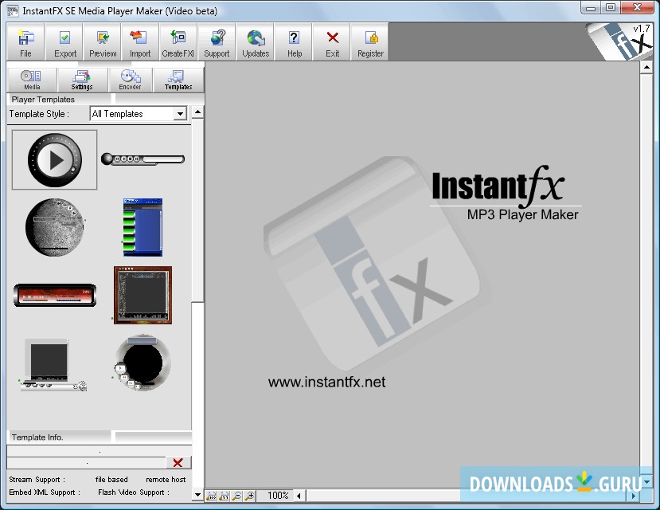Click the application title bar icon
This screenshot has height=510, width=660.
coord(13,10)
